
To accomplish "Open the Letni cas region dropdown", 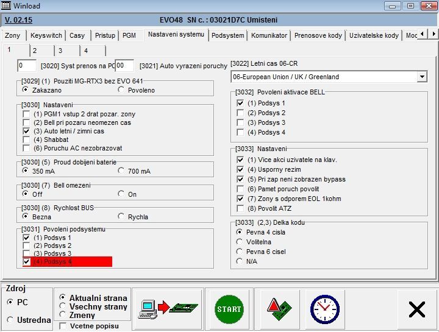I will tap(422, 77).
